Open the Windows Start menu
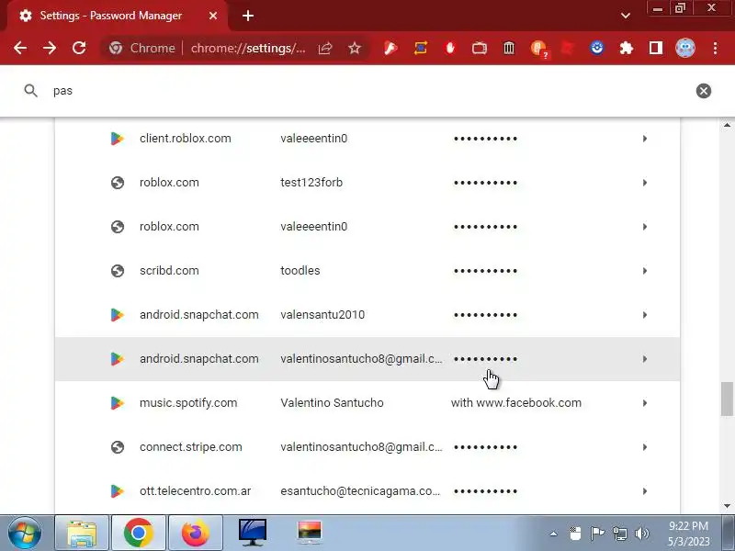 point(25,533)
